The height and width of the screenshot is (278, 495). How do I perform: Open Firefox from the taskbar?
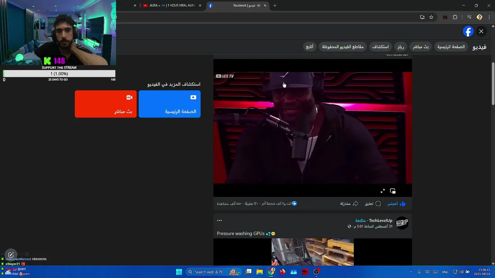282,272
